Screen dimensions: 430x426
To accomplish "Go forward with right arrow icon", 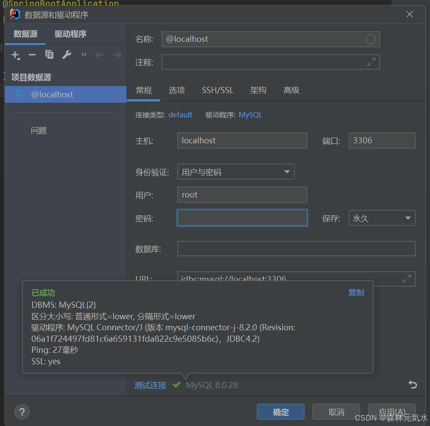I will [x=117, y=55].
